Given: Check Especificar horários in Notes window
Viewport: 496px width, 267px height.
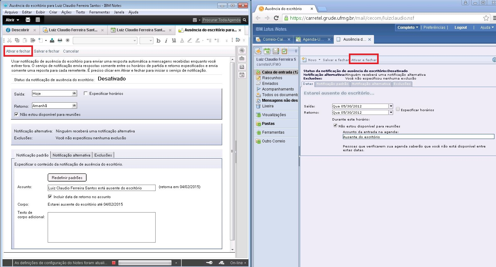Looking at the screenshot, I should [86, 93].
